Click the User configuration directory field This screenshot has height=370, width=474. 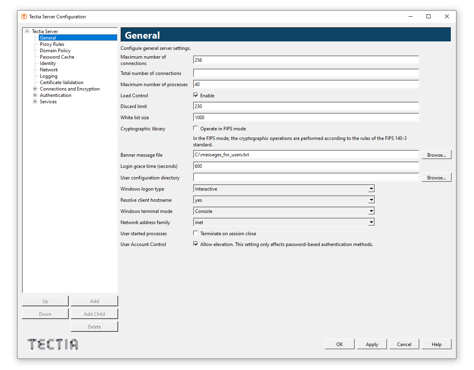(306, 177)
